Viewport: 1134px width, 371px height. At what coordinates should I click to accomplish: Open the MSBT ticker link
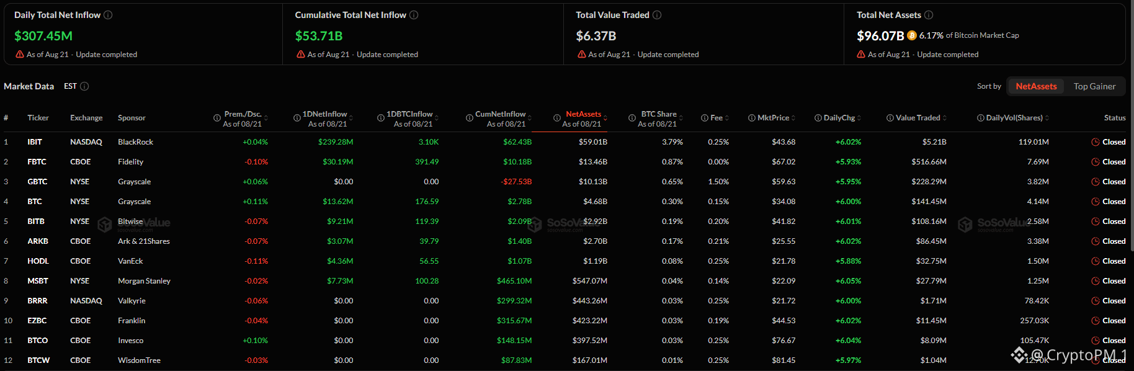[38, 281]
